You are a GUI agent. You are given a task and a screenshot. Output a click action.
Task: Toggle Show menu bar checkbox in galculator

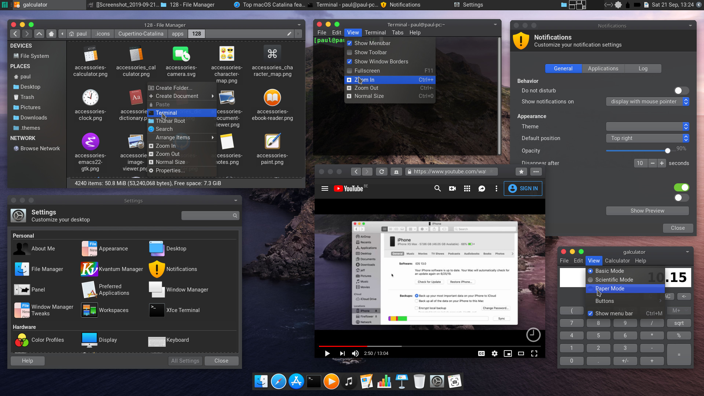click(590, 313)
